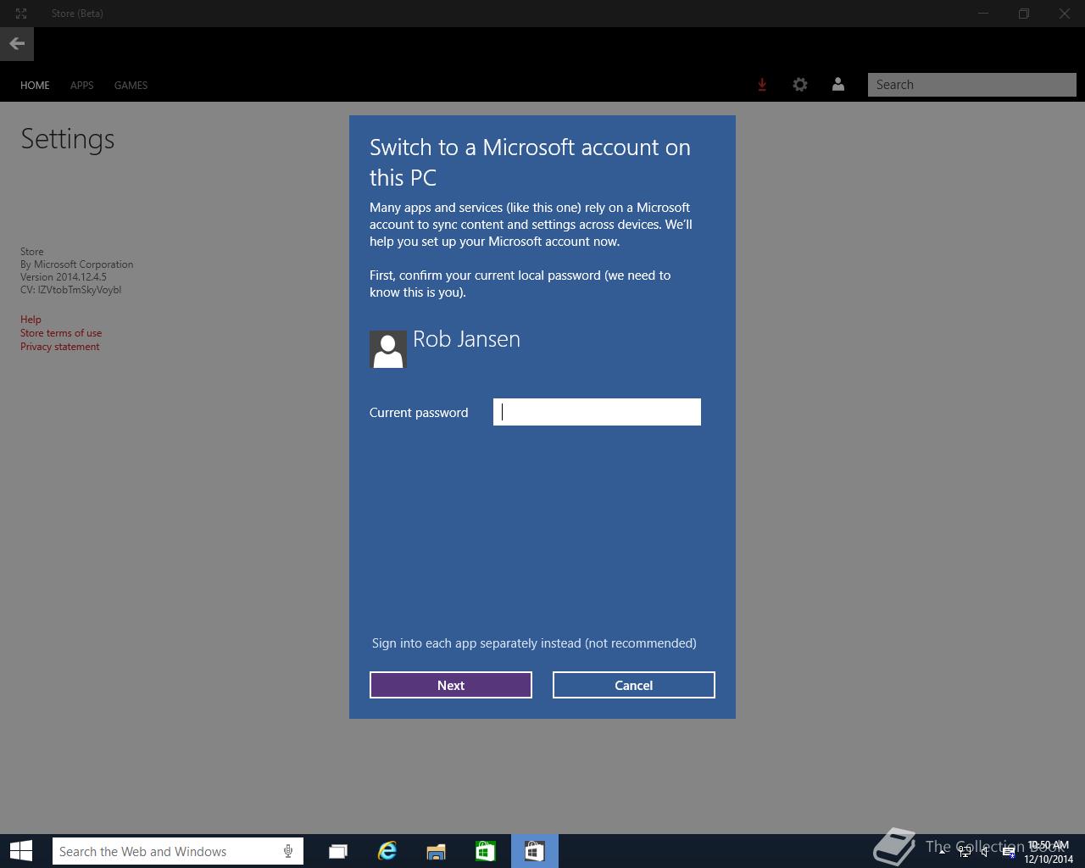Click the Store (Beta) window title

[x=77, y=14]
